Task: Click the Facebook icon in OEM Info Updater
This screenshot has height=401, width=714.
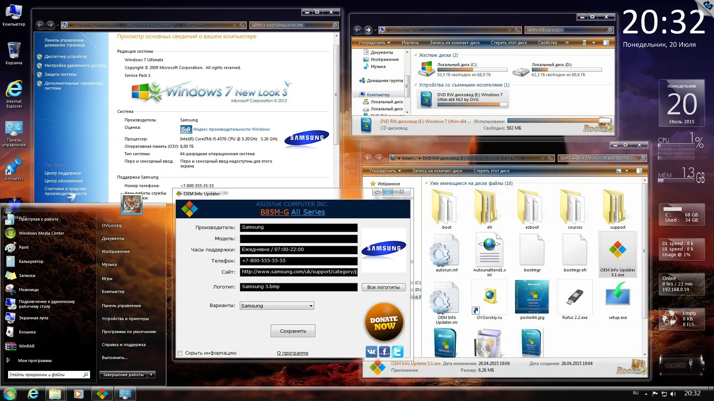Action: (x=384, y=351)
